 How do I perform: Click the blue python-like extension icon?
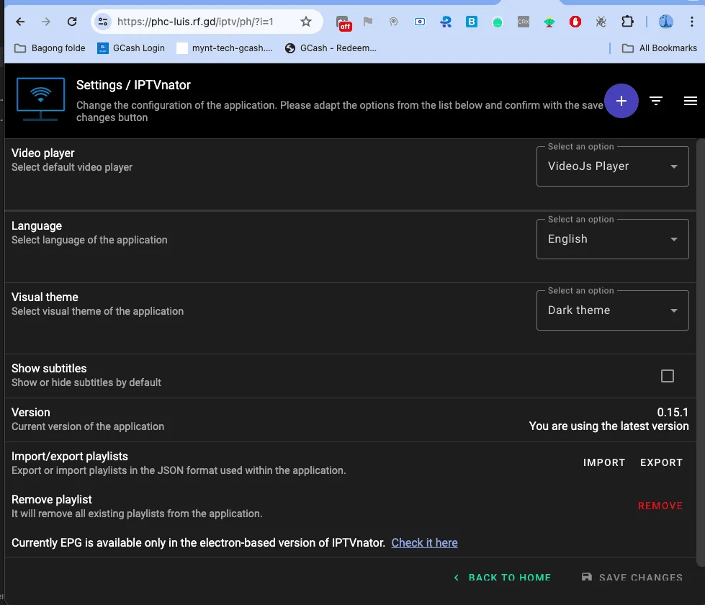(x=446, y=22)
